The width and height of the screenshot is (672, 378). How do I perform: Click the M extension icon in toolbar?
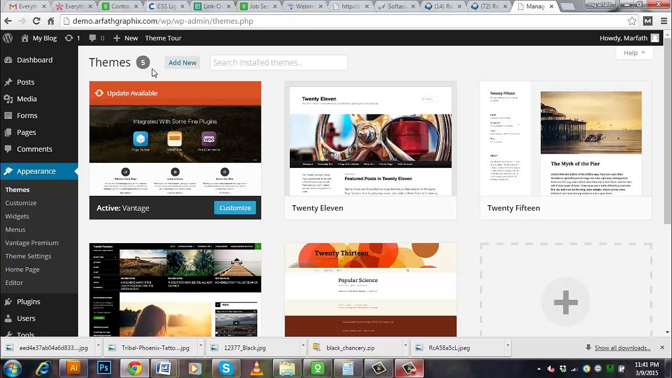648,21
